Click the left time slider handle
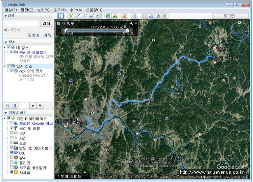This screenshot has width=253, height=182. [65, 30]
